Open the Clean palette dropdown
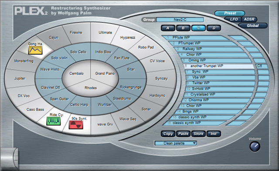This screenshot has height=171, width=279. click(175, 143)
